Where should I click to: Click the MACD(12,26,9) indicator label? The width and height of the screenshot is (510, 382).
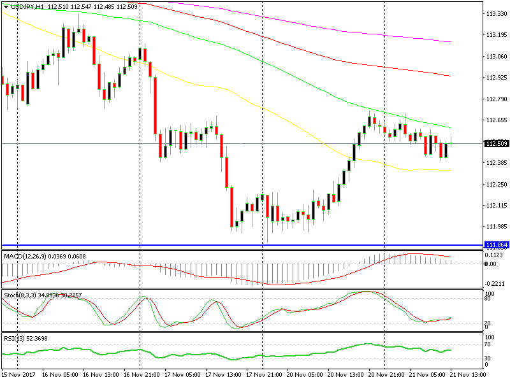45,257
